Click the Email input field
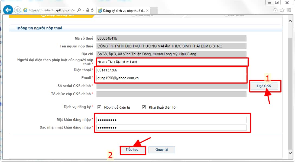The image size is (295, 162). pos(171,78)
